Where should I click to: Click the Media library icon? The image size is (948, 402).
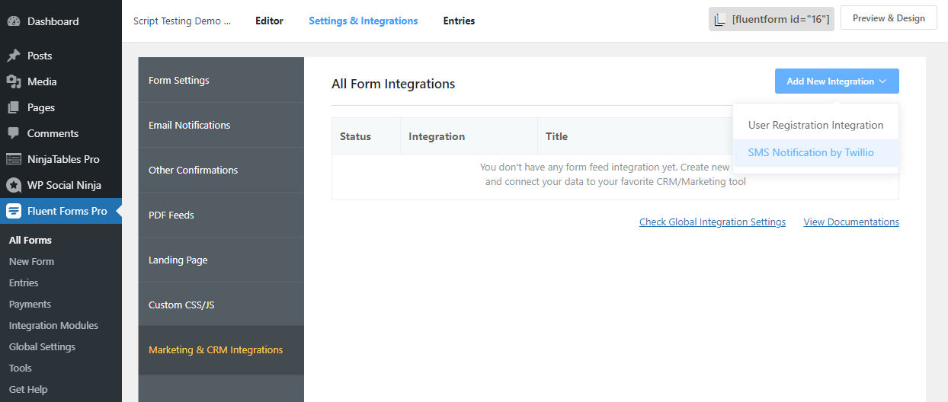click(x=14, y=81)
